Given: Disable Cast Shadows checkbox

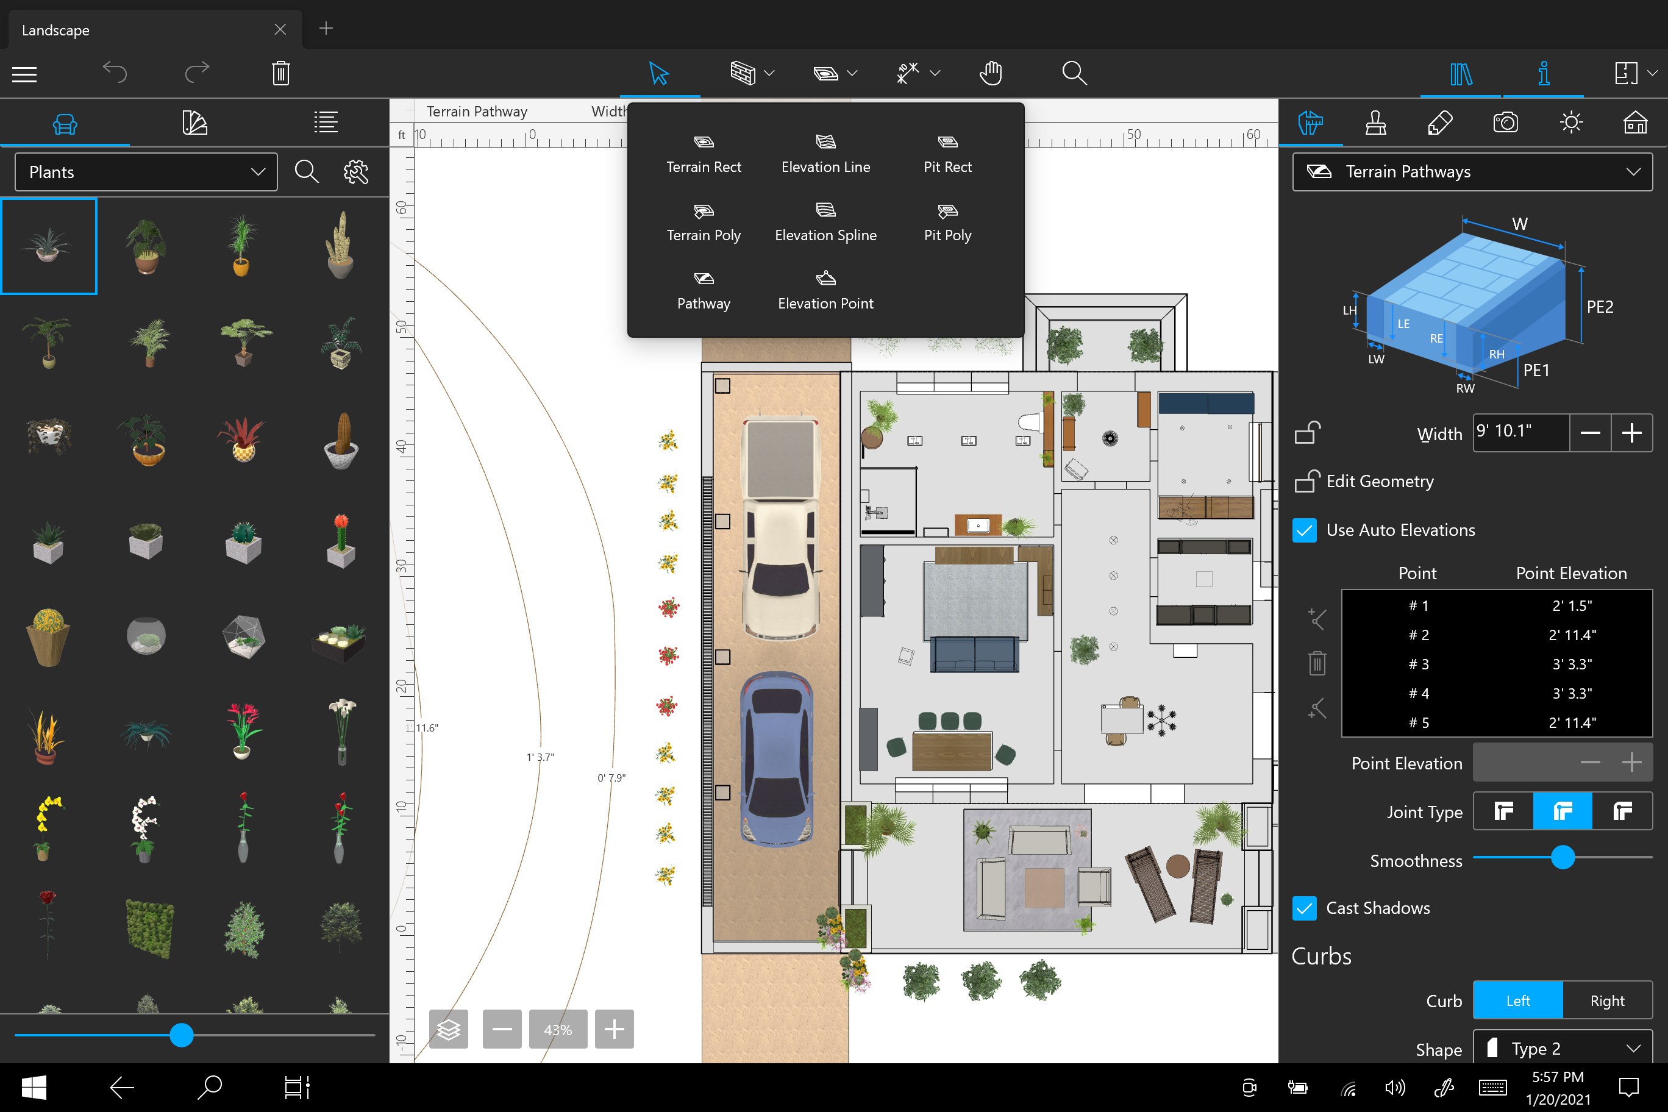Looking at the screenshot, I should pos(1304,908).
